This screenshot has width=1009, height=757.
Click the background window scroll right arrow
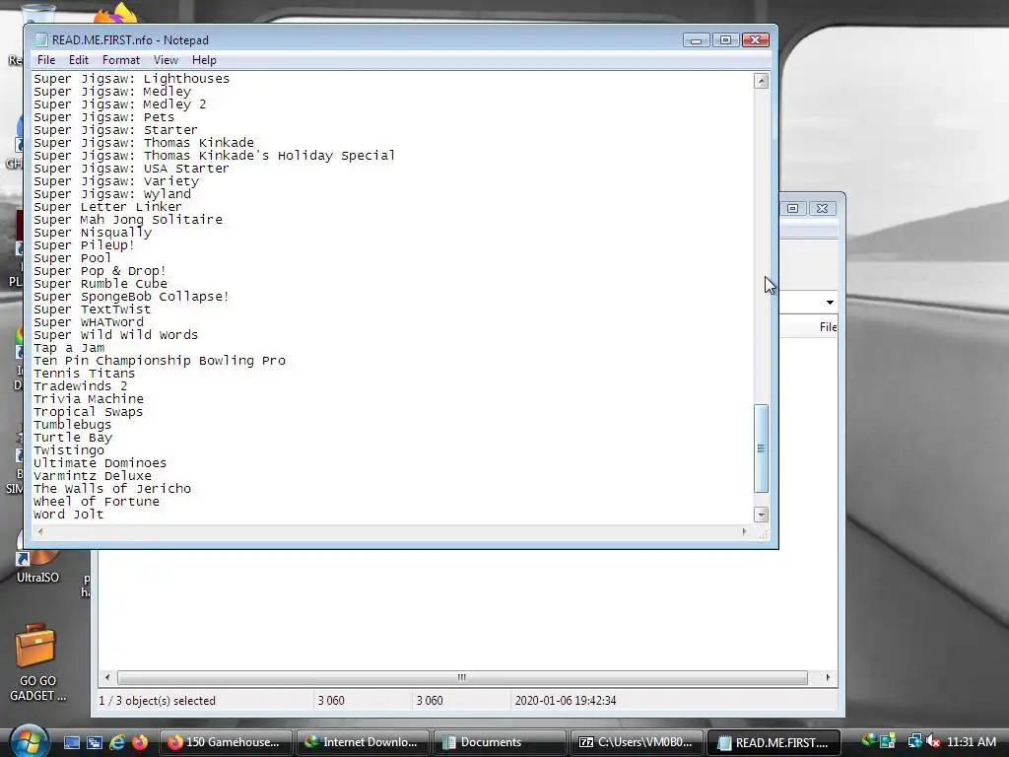click(x=828, y=677)
